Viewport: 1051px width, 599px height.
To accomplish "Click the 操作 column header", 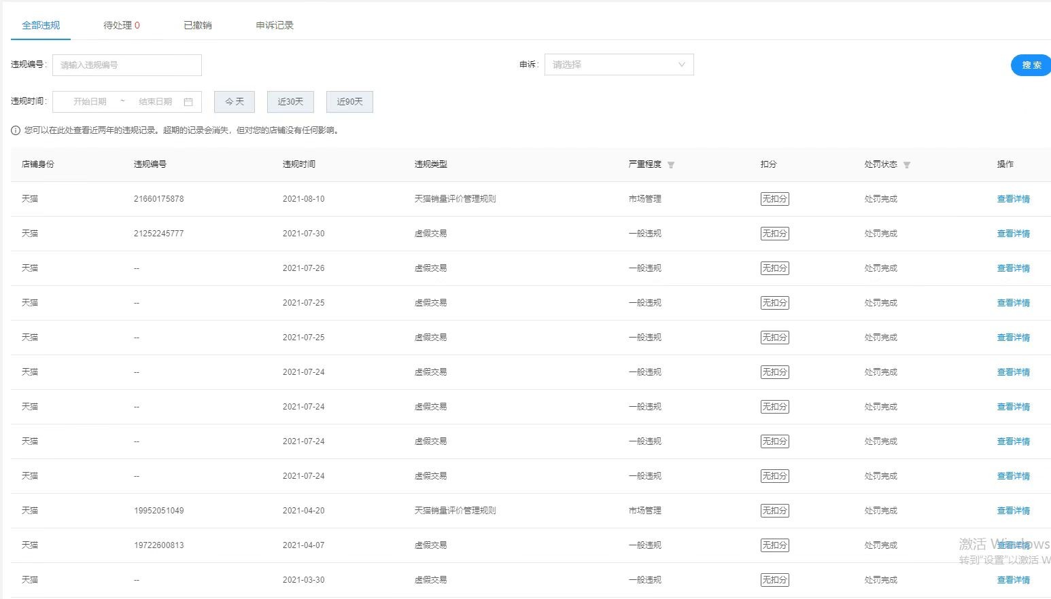I will click(x=1005, y=164).
